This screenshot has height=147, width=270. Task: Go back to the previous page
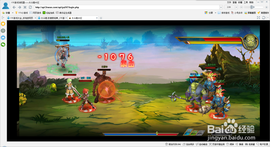14,7
